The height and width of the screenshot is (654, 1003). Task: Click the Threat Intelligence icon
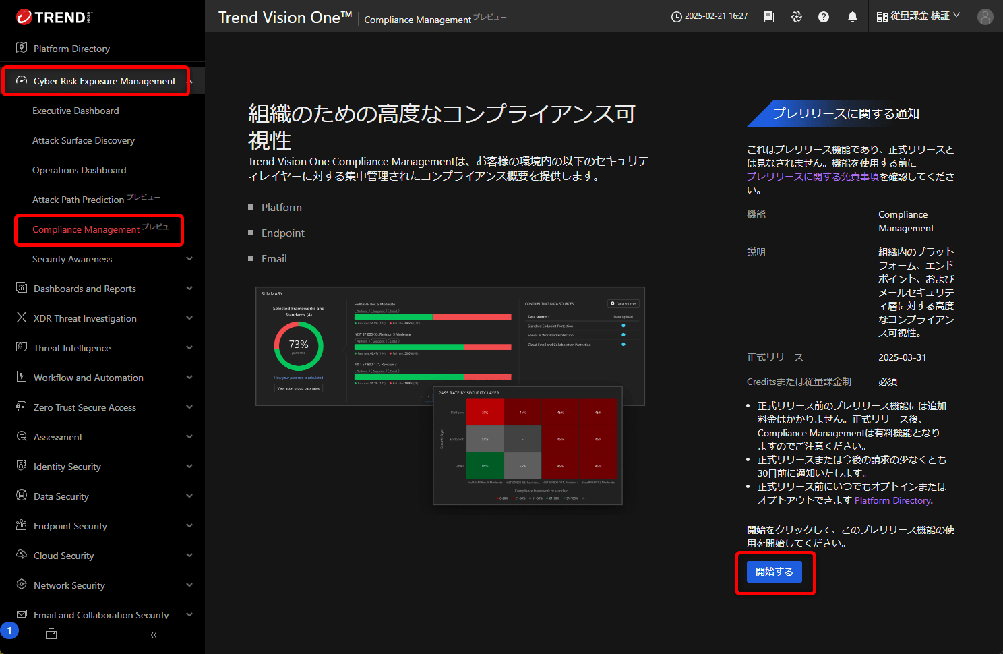coord(22,347)
